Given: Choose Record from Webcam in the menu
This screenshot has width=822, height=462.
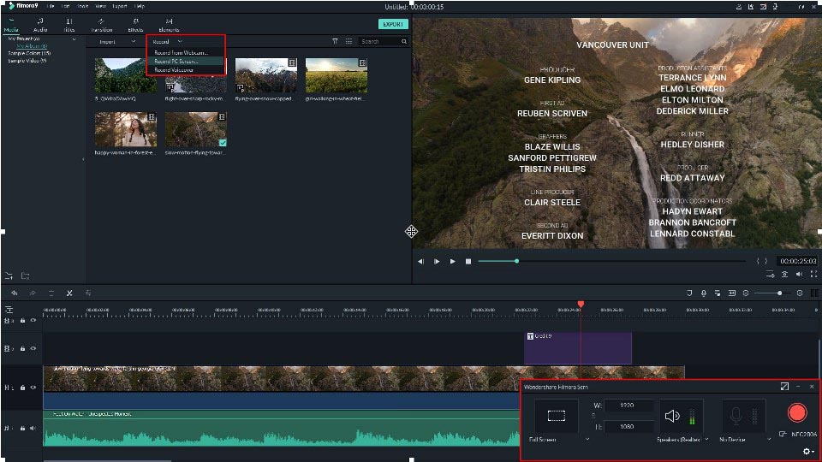Looking at the screenshot, I should click(181, 53).
